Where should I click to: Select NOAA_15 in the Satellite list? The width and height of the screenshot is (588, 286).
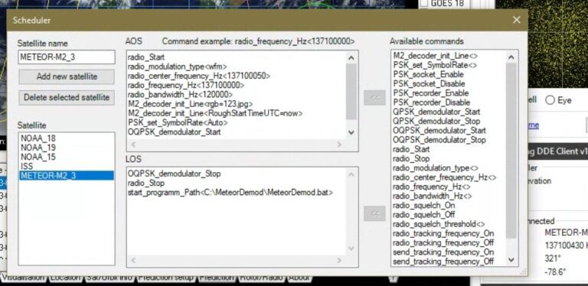click(38, 157)
